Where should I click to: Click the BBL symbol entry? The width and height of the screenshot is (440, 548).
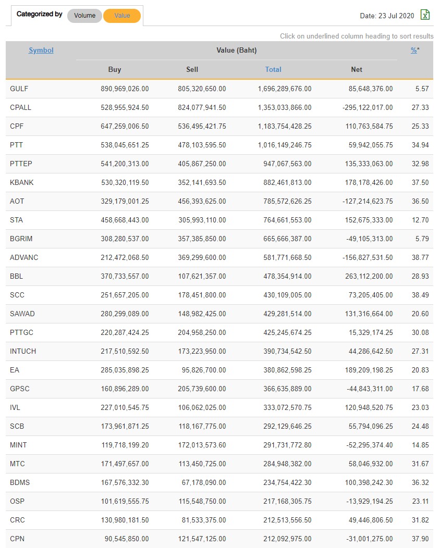click(x=17, y=276)
